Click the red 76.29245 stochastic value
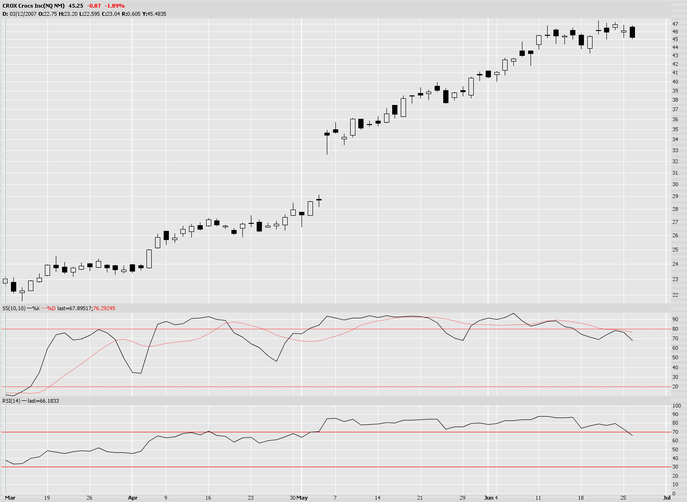 [104, 308]
